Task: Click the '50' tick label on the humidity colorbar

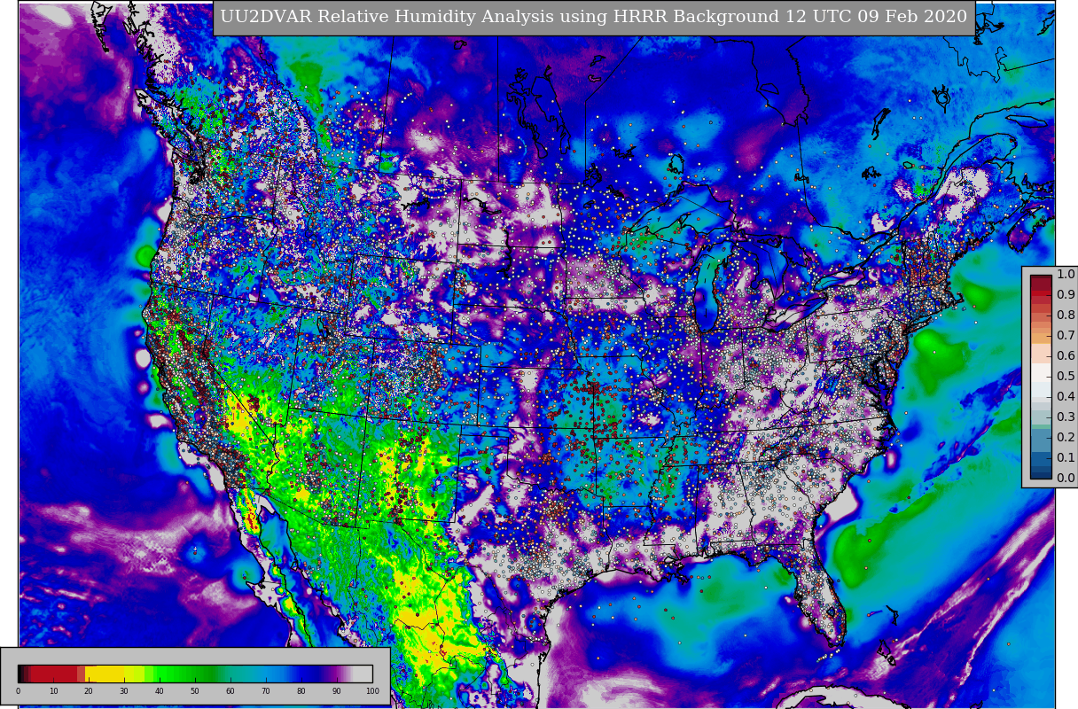Action: click(195, 691)
